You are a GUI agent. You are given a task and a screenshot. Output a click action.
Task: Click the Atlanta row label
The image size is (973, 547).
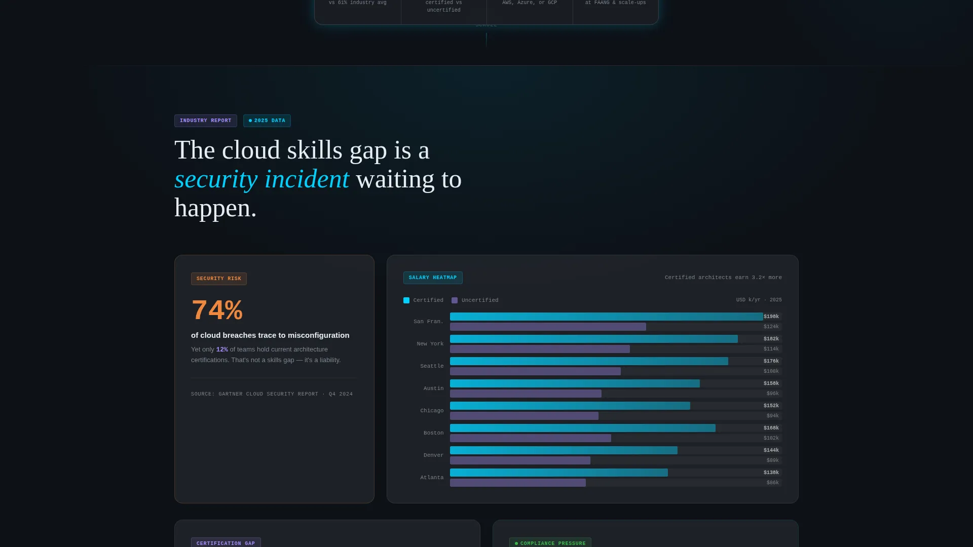432,478
